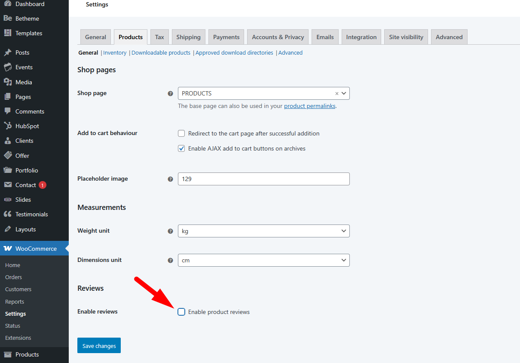Click the Placeholder image input field

coord(263,179)
